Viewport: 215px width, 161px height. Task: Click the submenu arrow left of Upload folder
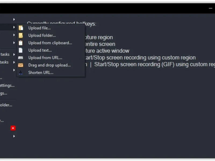(x=14, y=35)
